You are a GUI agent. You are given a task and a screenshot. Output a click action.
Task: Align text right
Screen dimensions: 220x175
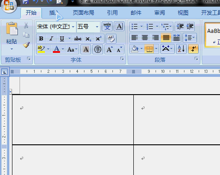[x=156, y=37]
